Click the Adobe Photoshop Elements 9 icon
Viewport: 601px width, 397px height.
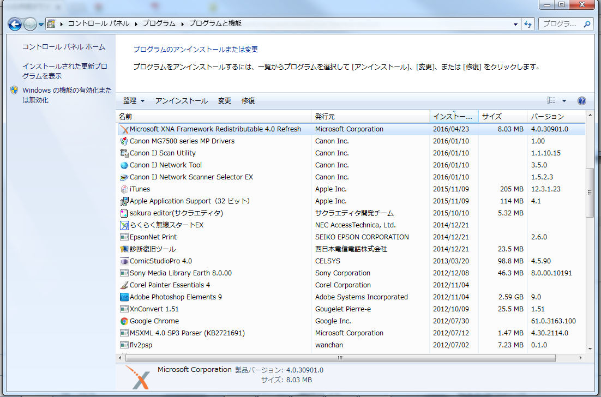(124, 297)
